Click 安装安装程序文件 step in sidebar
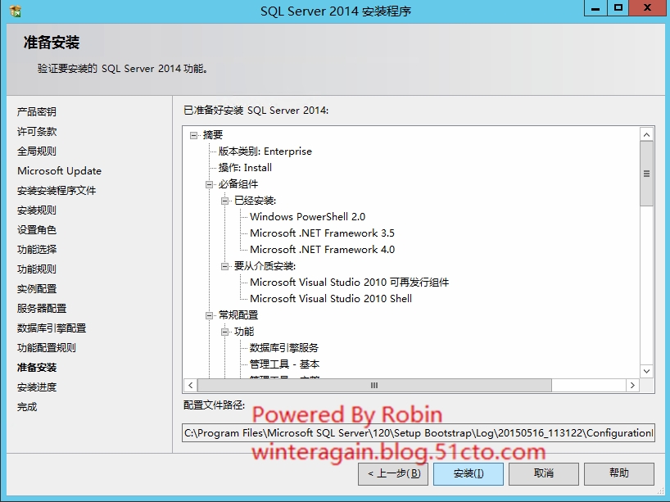670x502 pixels. pos(57,191)
